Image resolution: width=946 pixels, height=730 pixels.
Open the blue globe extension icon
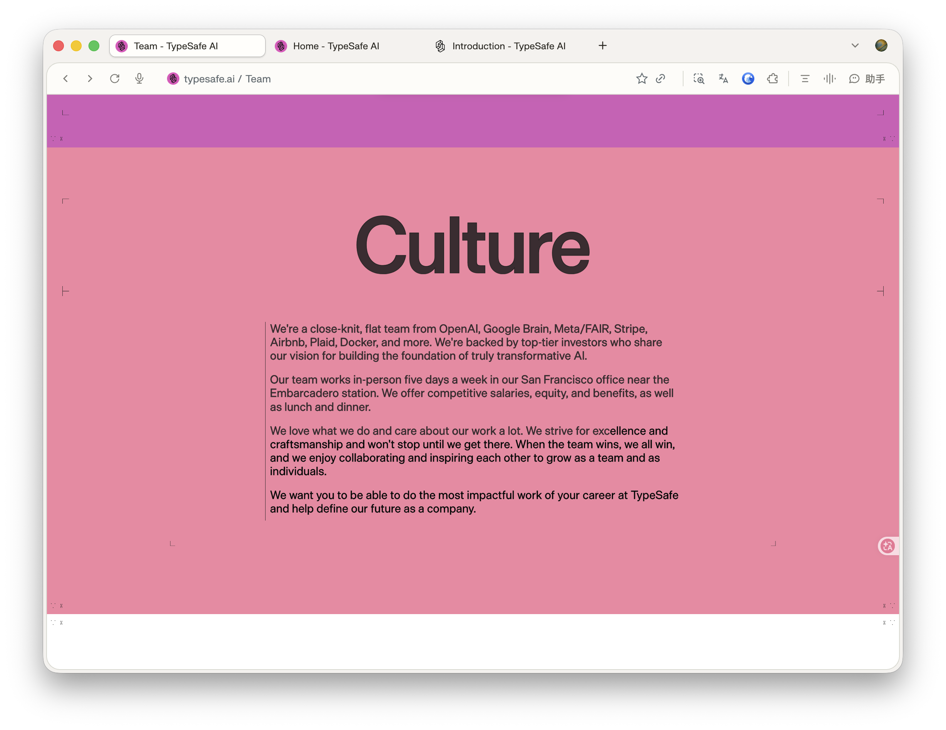click(748, 79)
